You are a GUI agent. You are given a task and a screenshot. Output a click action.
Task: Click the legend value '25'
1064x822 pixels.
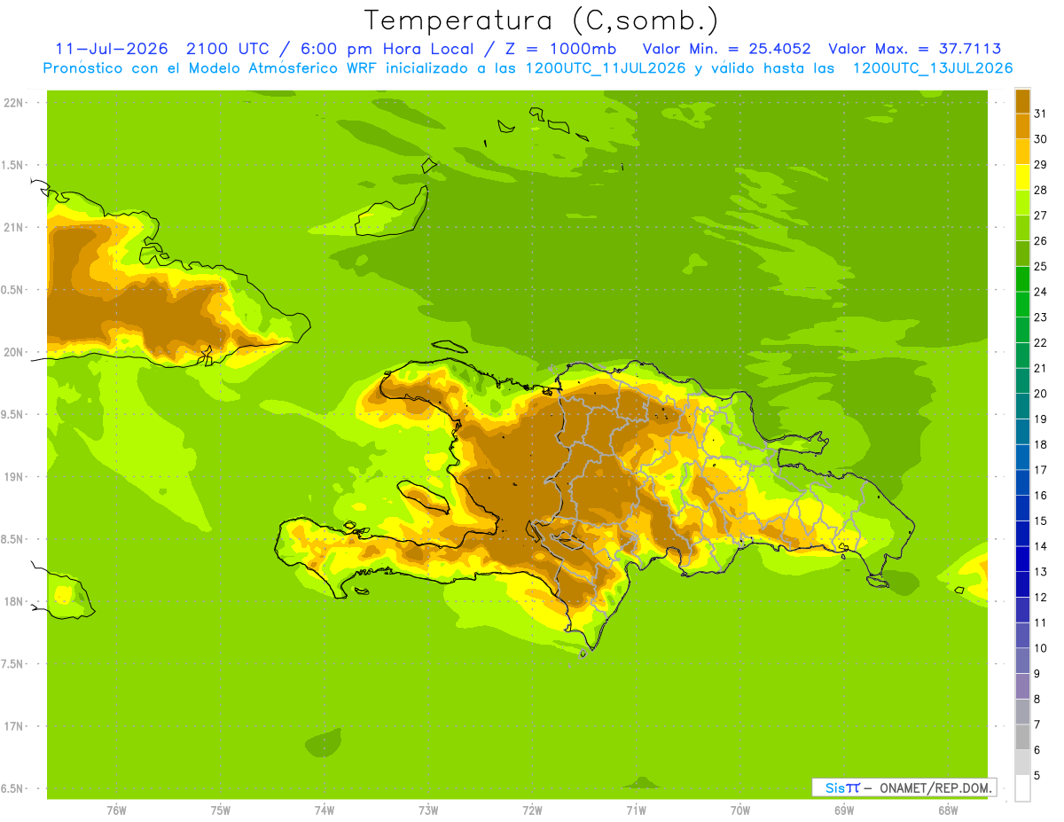point(1040,266)
